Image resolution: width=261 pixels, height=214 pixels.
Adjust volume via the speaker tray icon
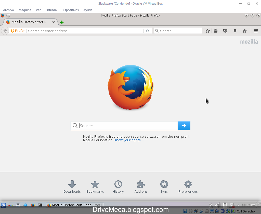217,205
